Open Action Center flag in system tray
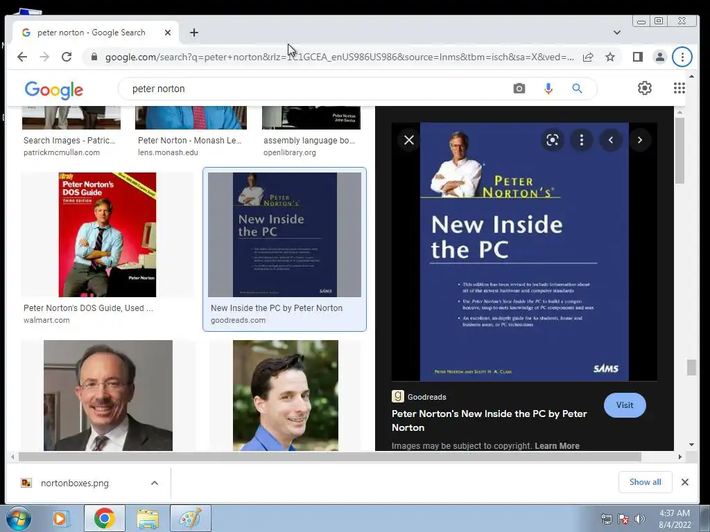 pyautogui.click(x=623, y=519)
